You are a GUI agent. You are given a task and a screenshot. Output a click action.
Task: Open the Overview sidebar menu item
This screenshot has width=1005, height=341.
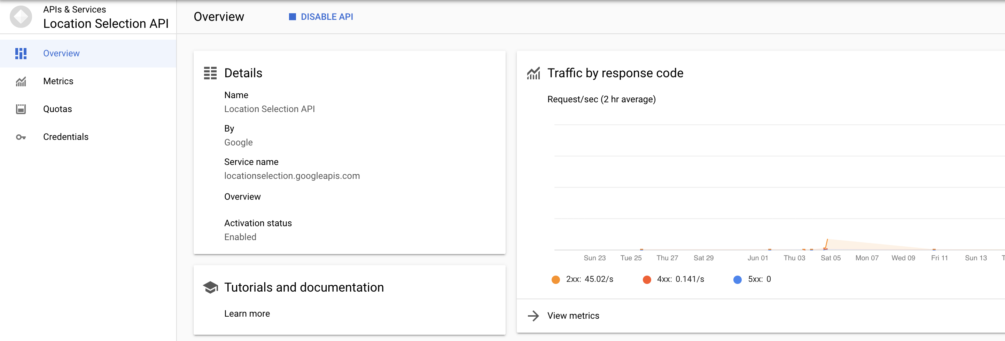pyautogui.click(x=61, y=53)
